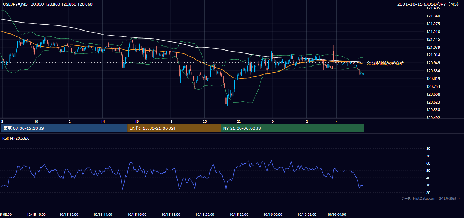Viewport: 464px width, 218px height.
Task: Click hour mark 18 under the price chart
Action: click(x=171, y=121)
